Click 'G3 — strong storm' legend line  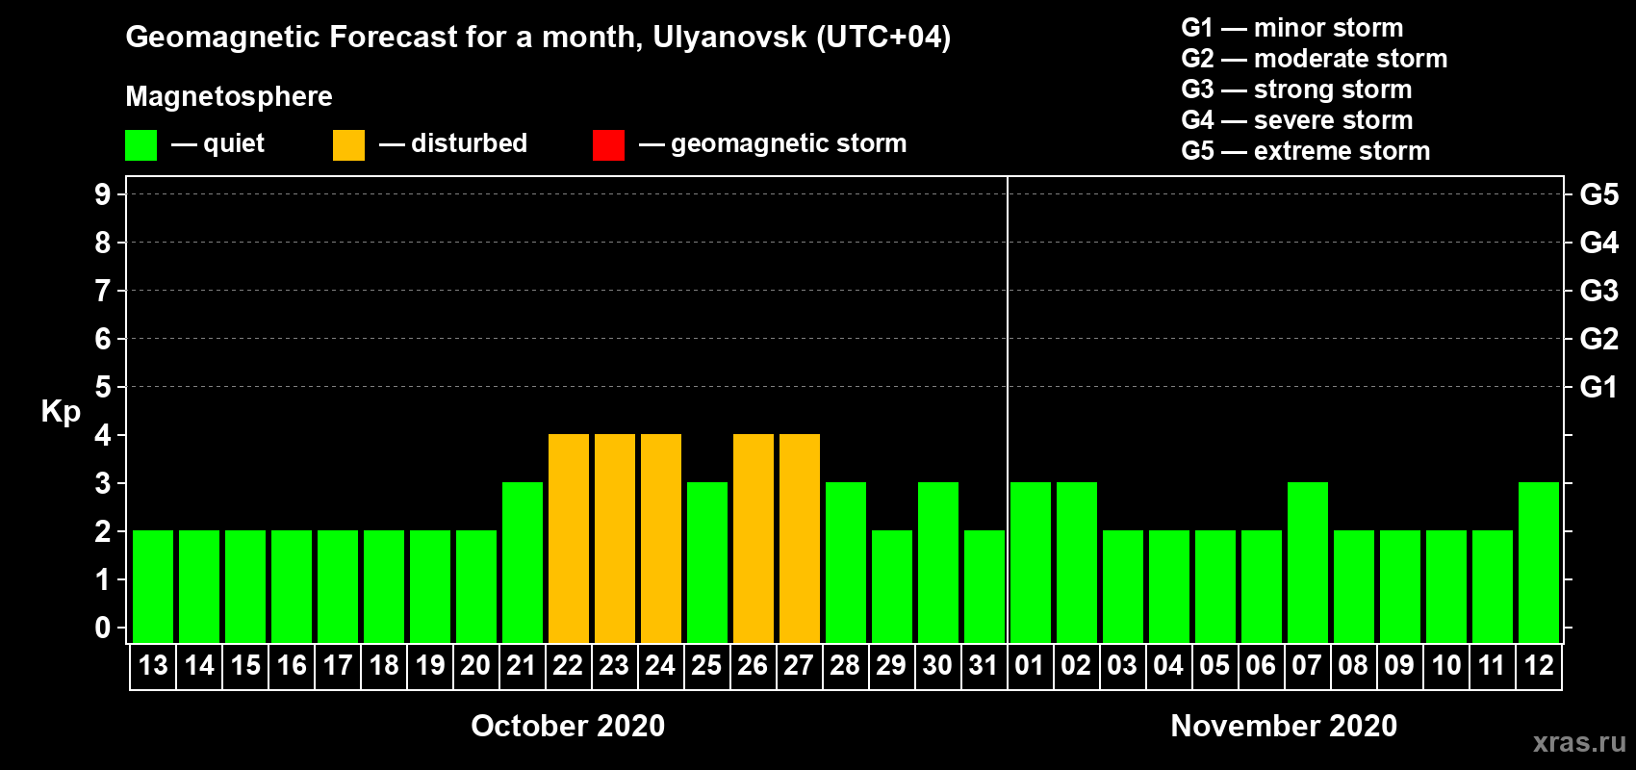point(1296,89)
